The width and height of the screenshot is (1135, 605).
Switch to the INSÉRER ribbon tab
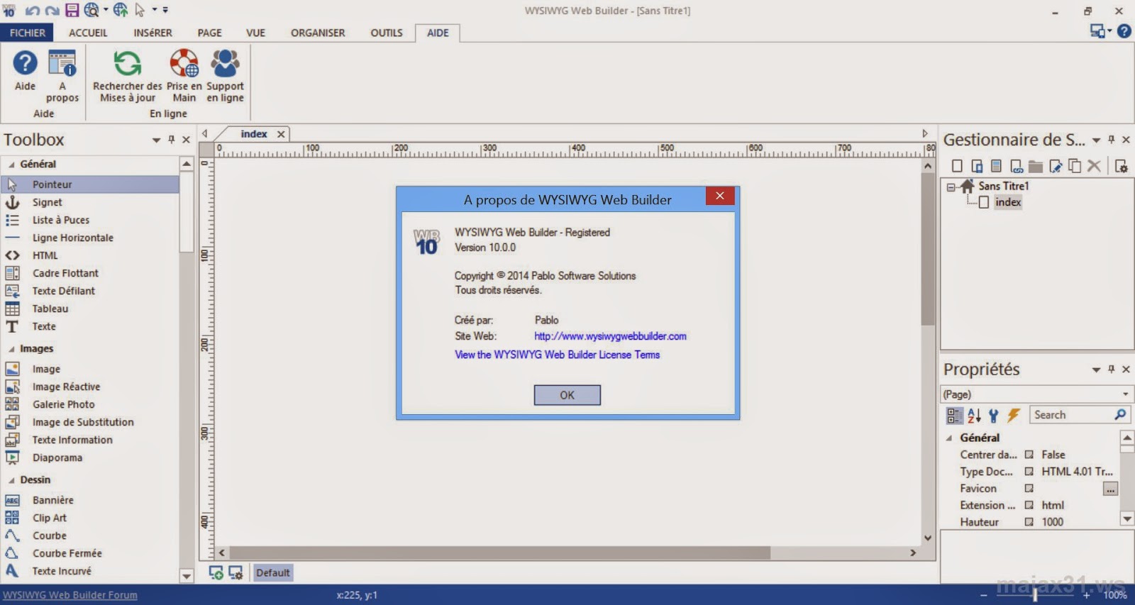153,33
